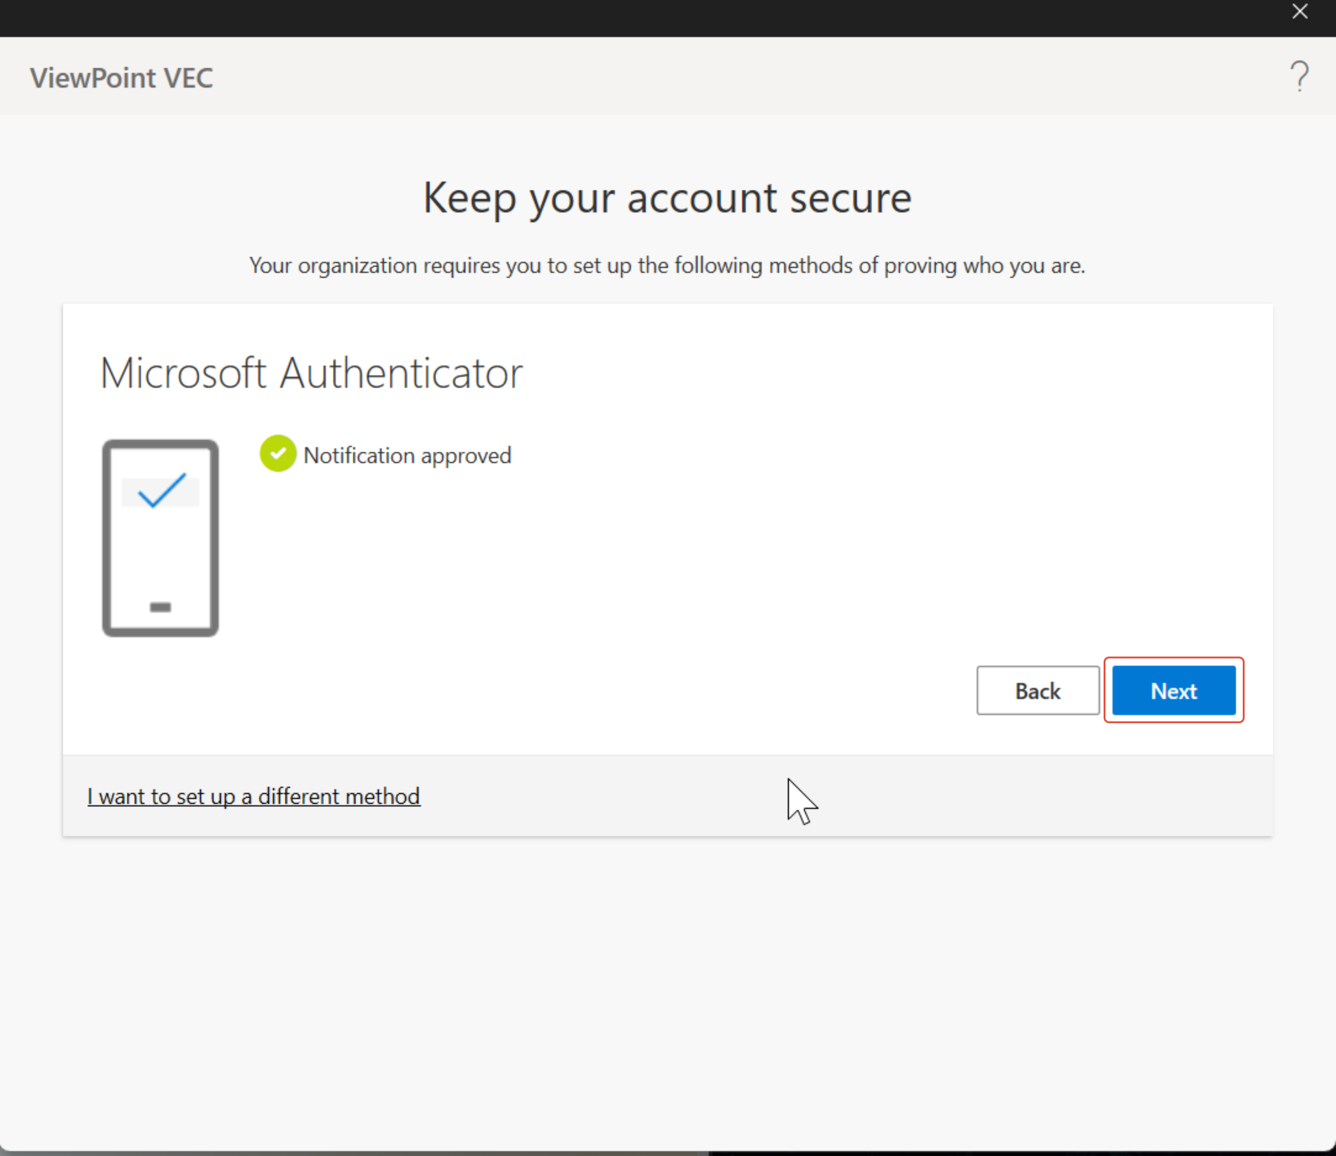
Task: Click the word 'approved' next to the green check
Action: tap(466, 456)
